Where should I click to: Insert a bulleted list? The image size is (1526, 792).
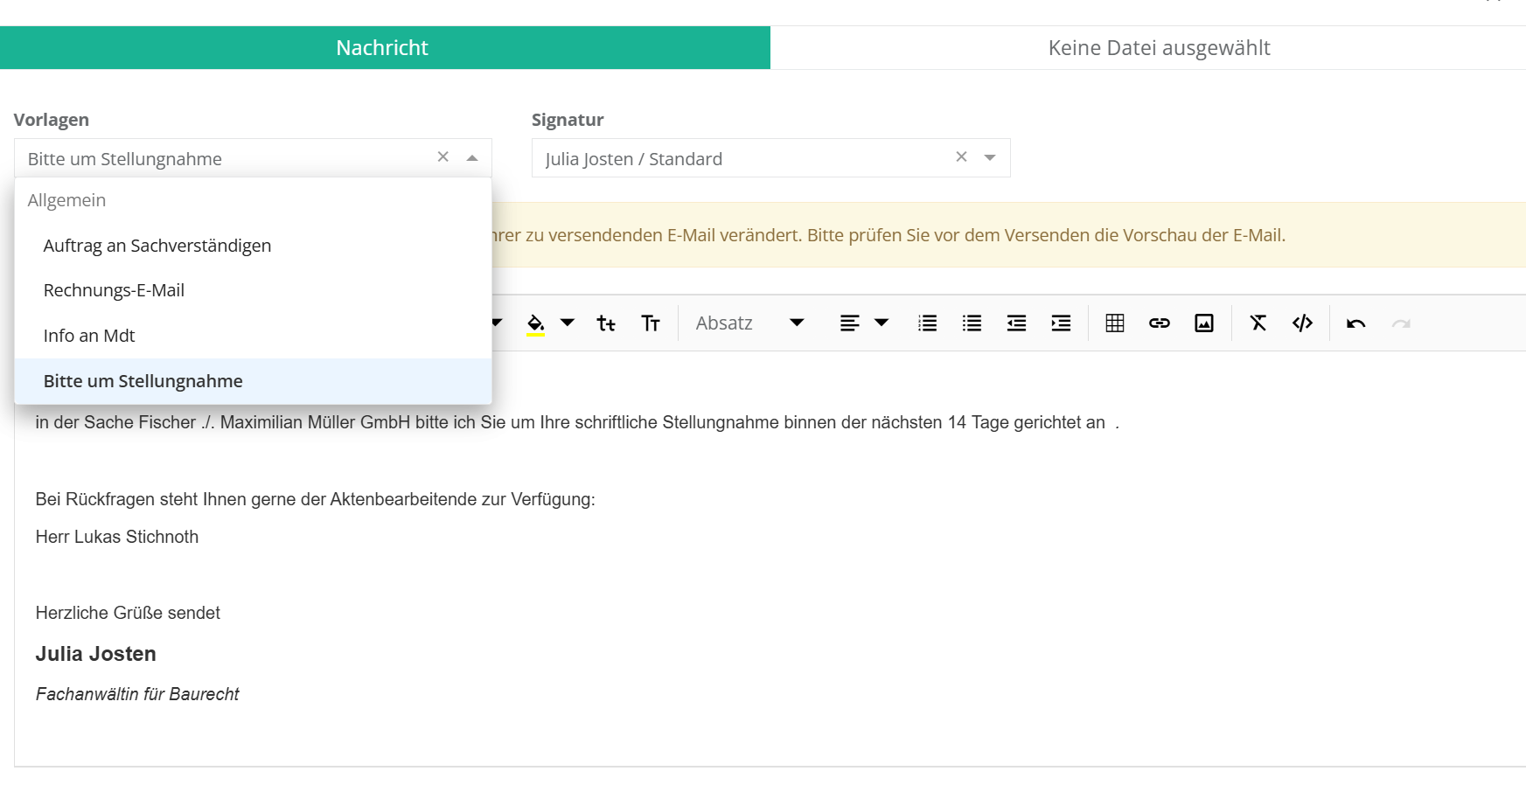point(972,323)
